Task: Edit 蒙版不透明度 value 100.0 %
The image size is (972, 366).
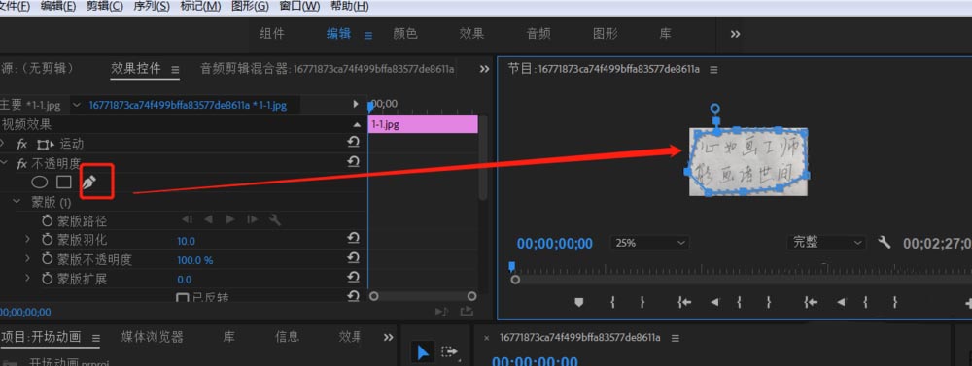Action: (x=194, y=259)
